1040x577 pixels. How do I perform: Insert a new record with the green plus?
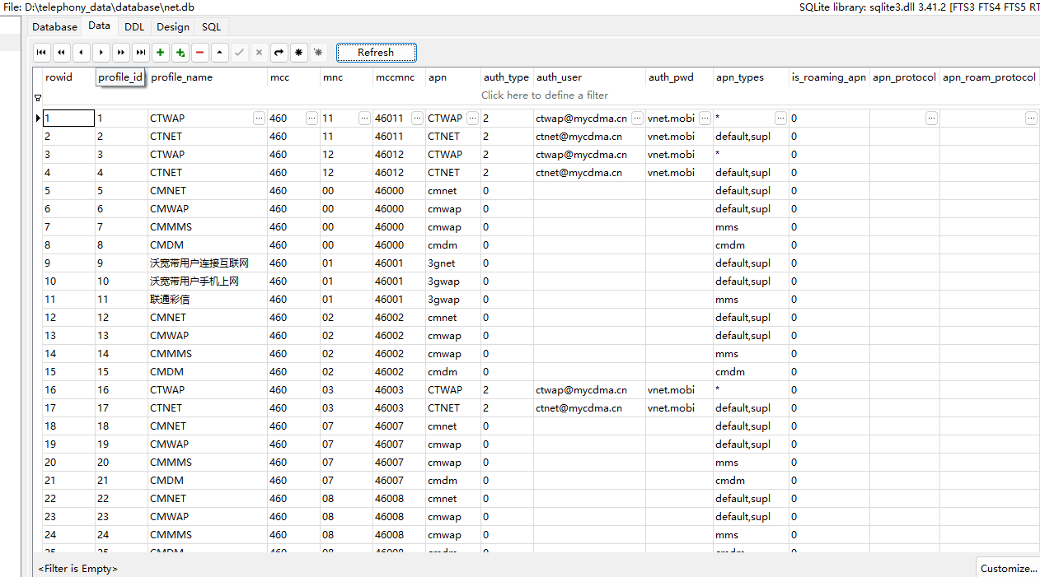click(161, 53)
